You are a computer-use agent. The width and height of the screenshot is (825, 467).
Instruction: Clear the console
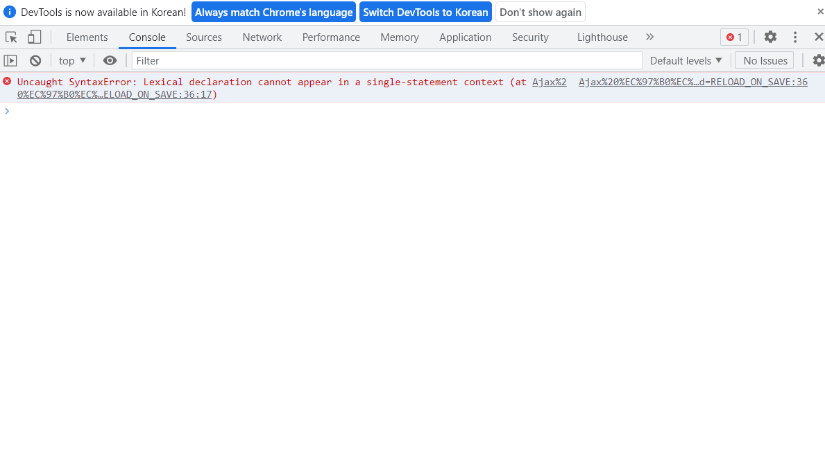(x=35, y=61)
